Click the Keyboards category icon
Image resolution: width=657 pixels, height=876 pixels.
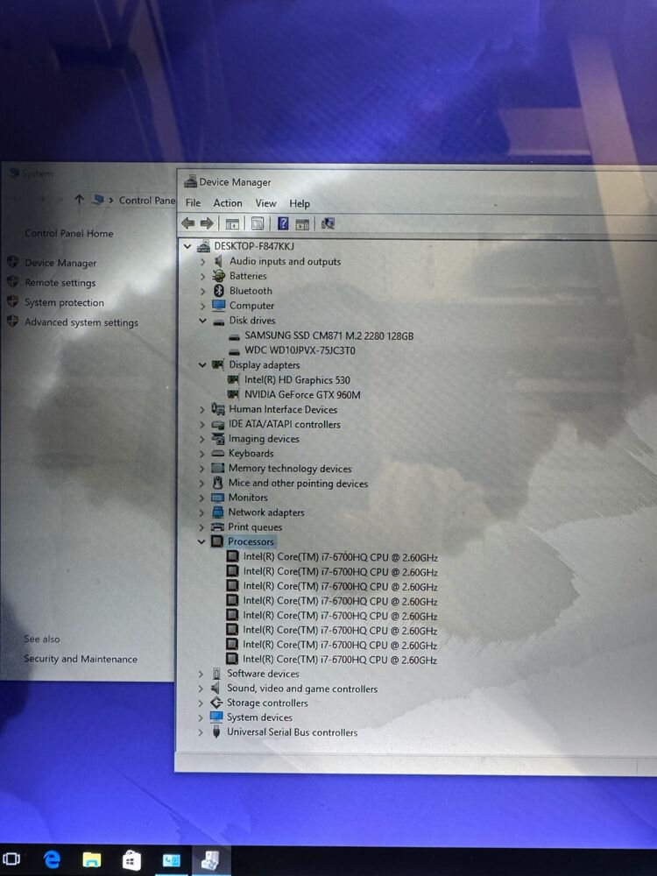(x=218, y=453)
